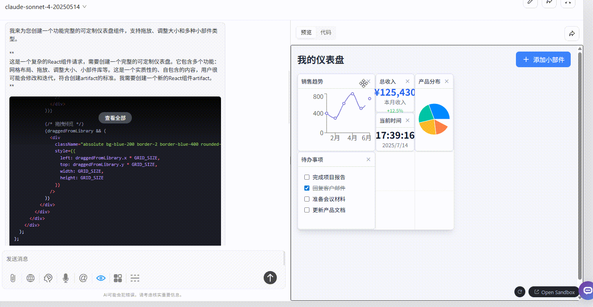Click the refresh icon near Open Sandbox
The height and width of the screenshot is (307, 593).
click(x=520, y=292)
